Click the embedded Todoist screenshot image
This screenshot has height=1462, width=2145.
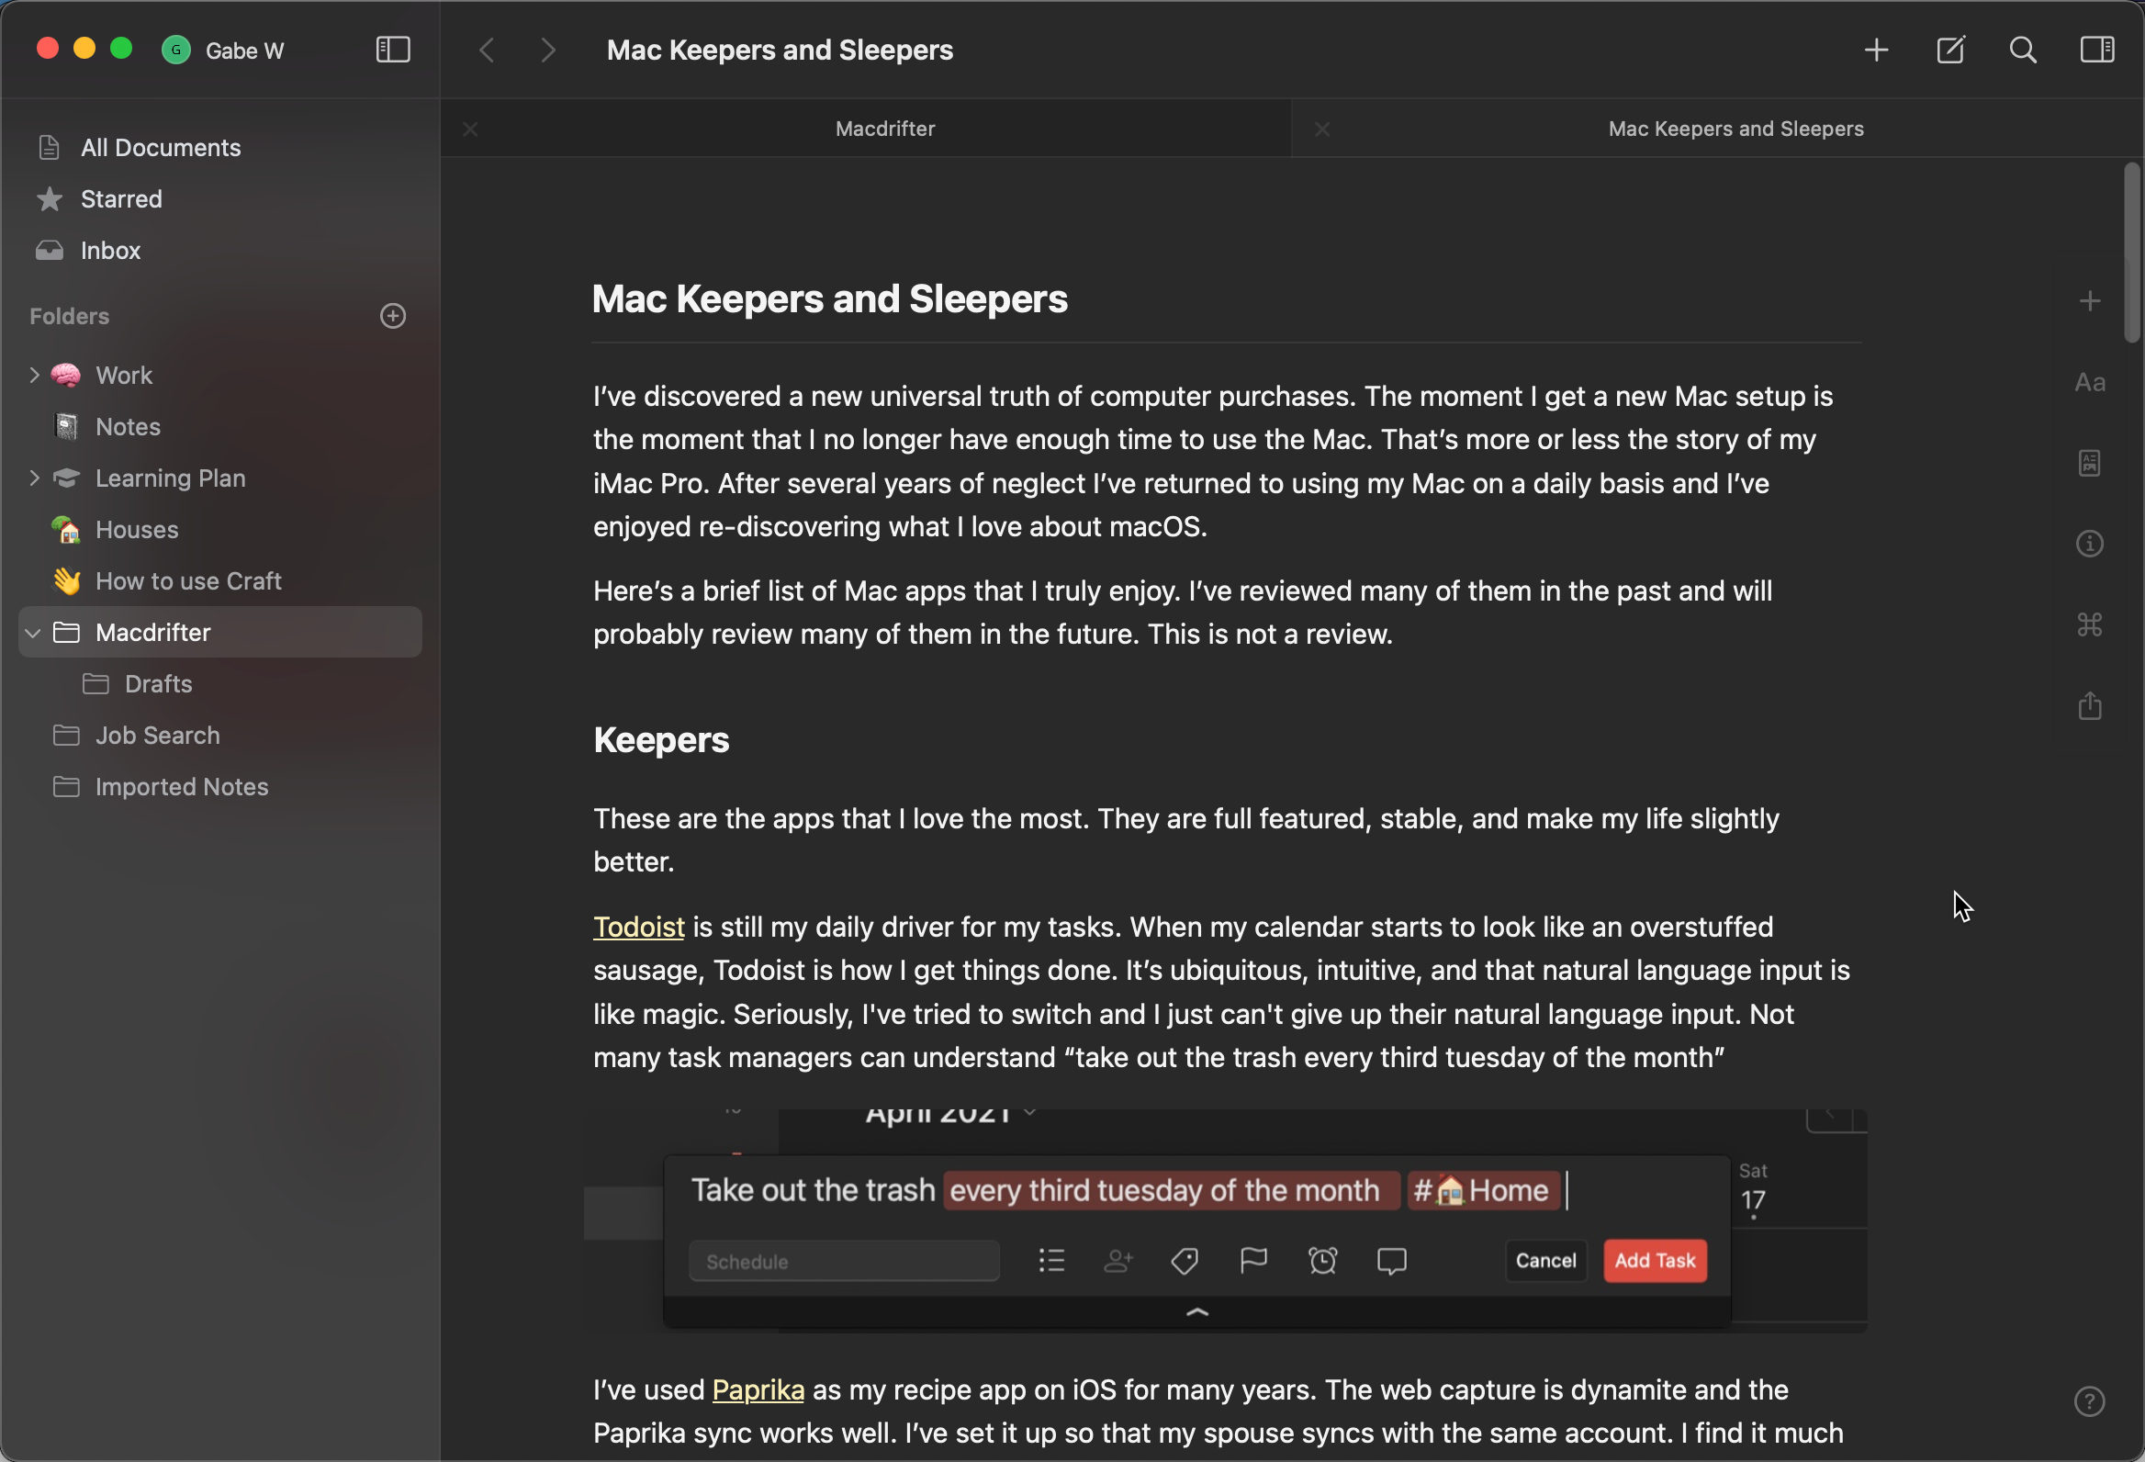click(1226, 1220)
